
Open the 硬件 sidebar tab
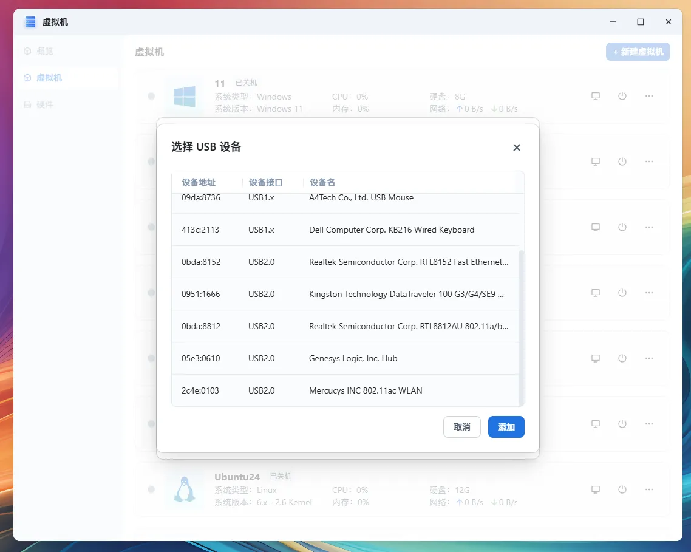[45, 104]
